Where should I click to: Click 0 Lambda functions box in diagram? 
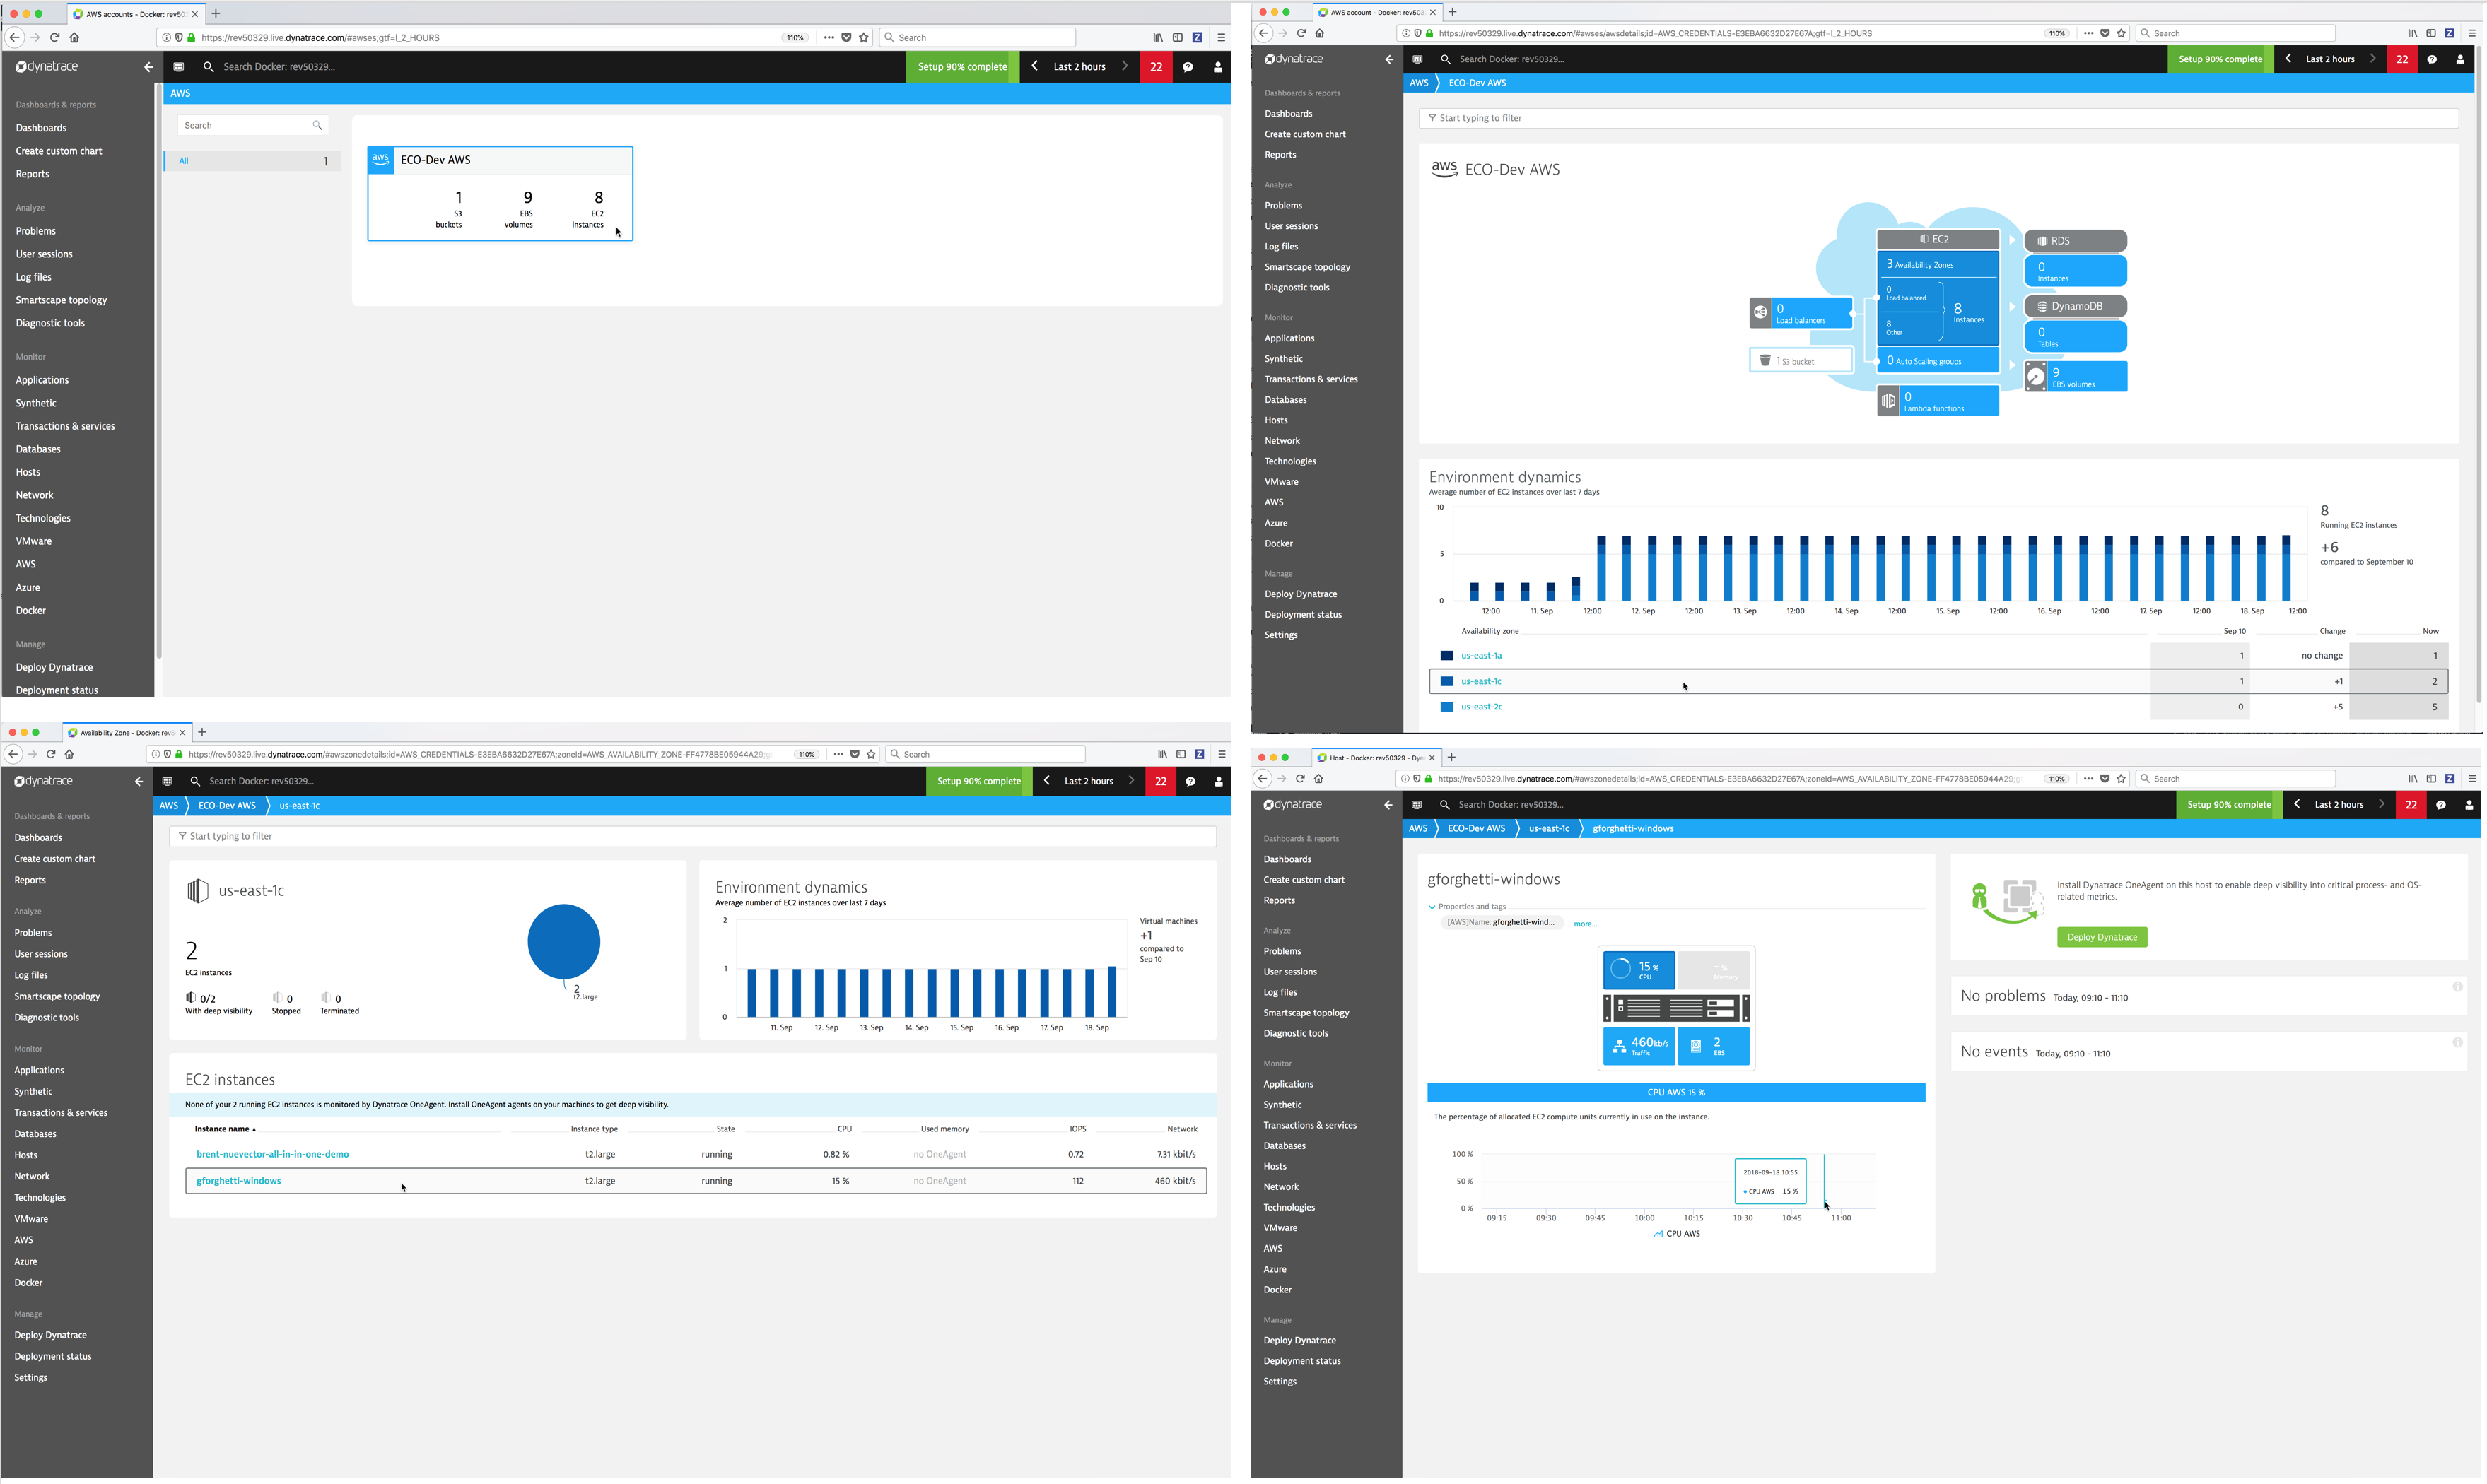coord(1938,401)
